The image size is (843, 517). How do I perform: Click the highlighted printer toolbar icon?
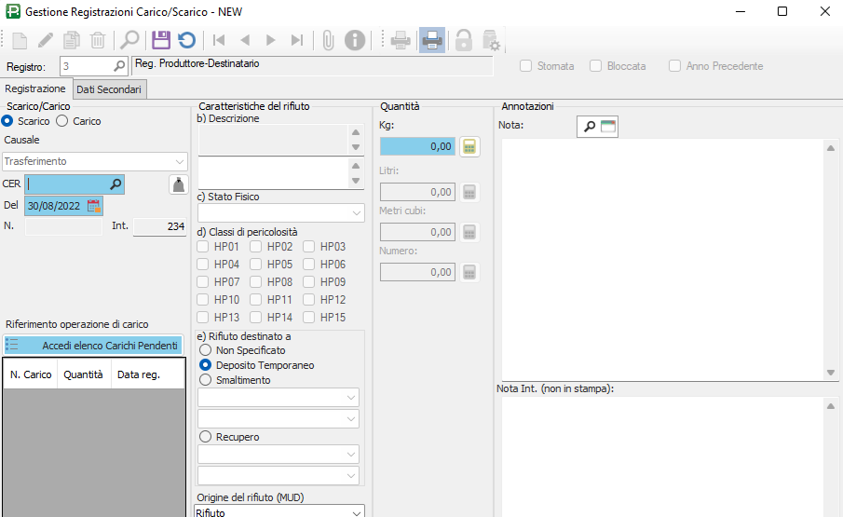431,40
